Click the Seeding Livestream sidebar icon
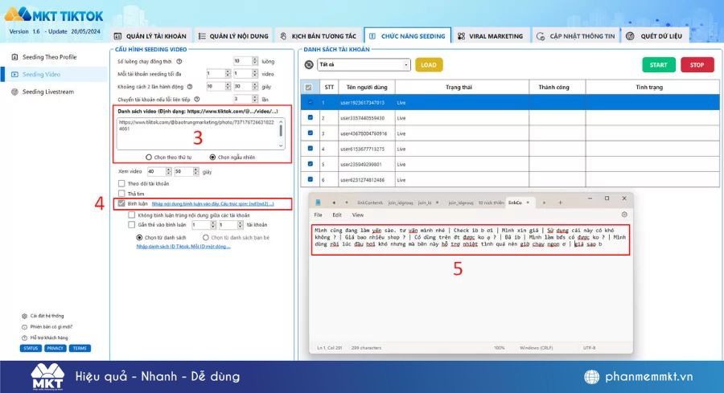Image resolution: width=724 pixels, height=393 pixels. 14,92
